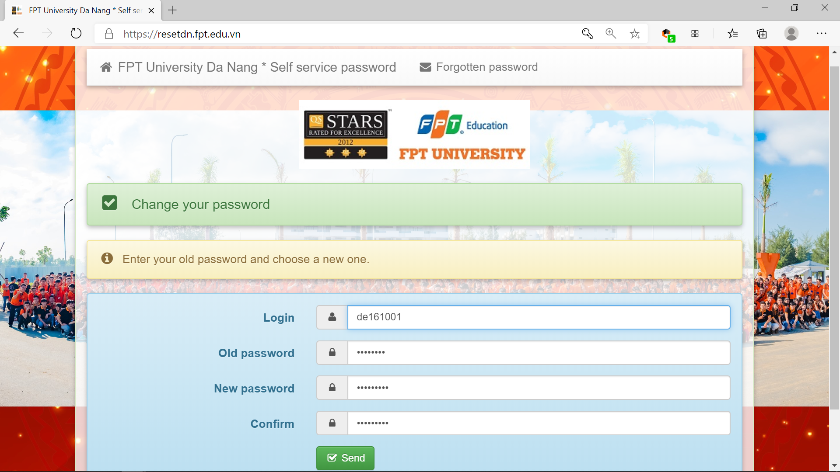Screen dimensions: 840x472
Task: Open the Forgotten password menu item
Action: click(x=479, y=67)
